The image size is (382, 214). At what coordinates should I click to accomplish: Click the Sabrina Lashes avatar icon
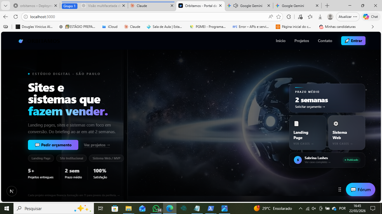coord(297,160)
